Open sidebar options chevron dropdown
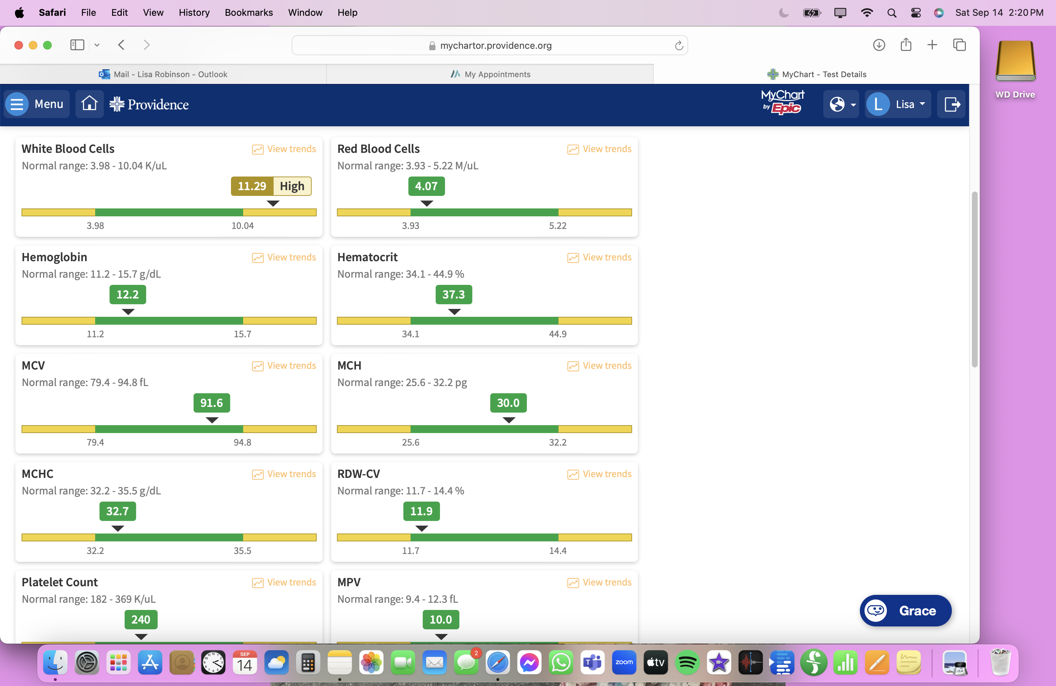 97,45
